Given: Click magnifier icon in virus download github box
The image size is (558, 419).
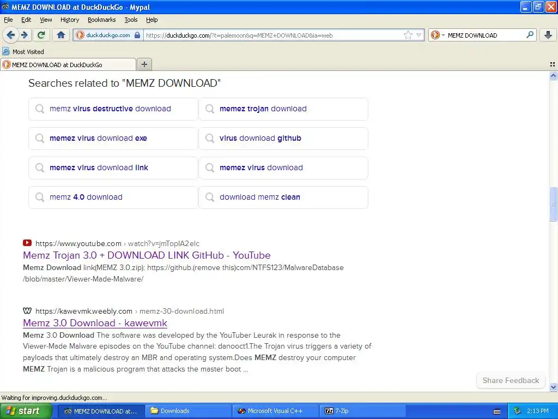Looking at the screenshot, I should coord(210,138).
